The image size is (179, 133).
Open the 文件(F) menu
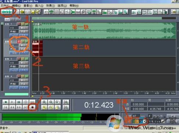coord(5,6)
